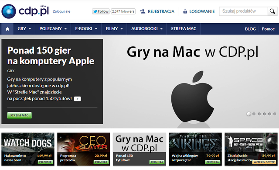Click the cdp.pl logo
Screen dimensions: 279x170
click(25, 11)
